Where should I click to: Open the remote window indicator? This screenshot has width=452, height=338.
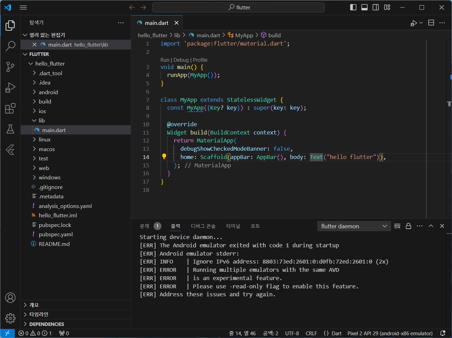pyautogui.click(x=7, y=333)
